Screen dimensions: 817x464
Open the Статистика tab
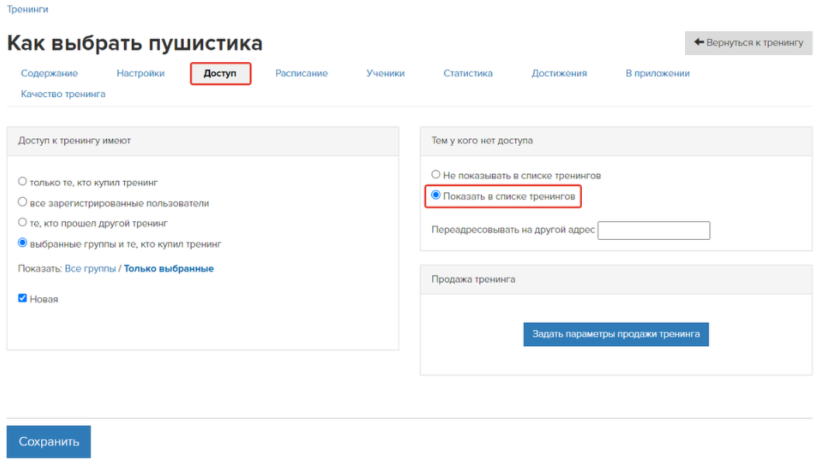click(x=468, y=74)
